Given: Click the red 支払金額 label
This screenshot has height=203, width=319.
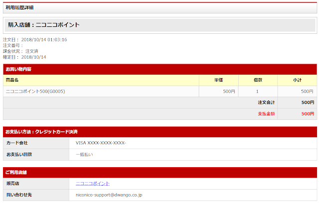Looking at the screenshot, I should [266, 114].
